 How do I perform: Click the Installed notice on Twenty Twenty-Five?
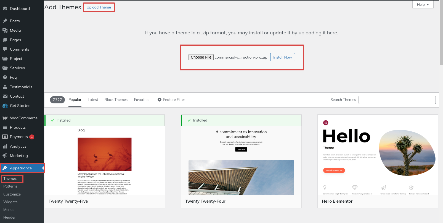105,120
